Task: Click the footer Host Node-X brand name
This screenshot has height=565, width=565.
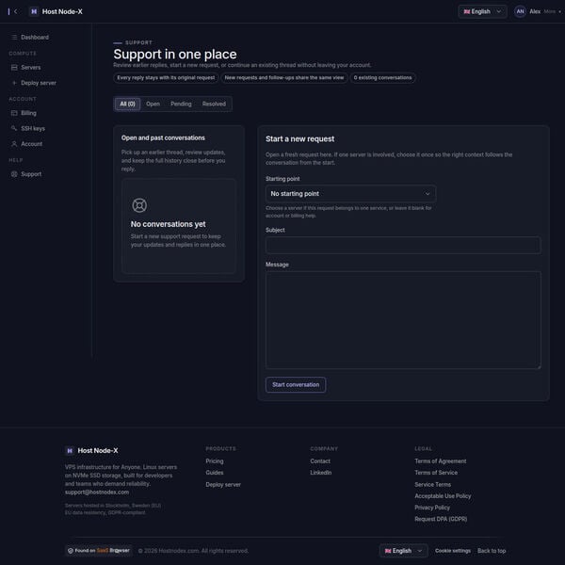Action: tap(98, 450)
